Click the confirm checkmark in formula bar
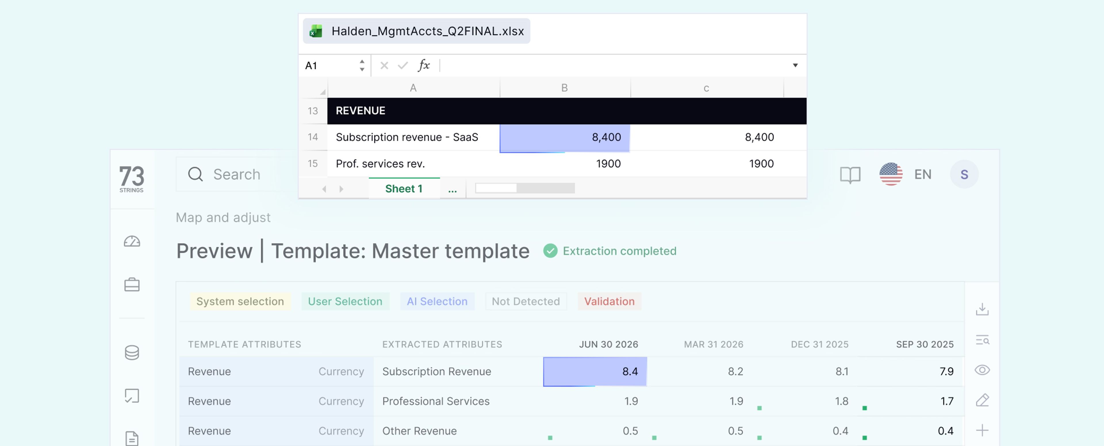The image size is (1104, 446). tap(402, 65)
